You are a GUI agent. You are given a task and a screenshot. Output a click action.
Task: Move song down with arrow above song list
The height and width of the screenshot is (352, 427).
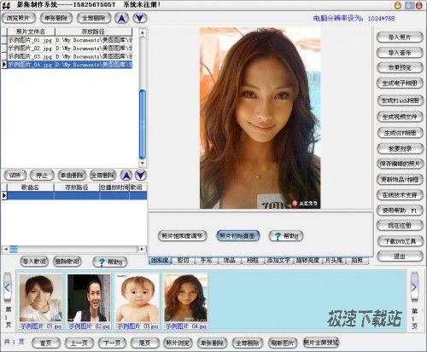(x=140, y=176)
